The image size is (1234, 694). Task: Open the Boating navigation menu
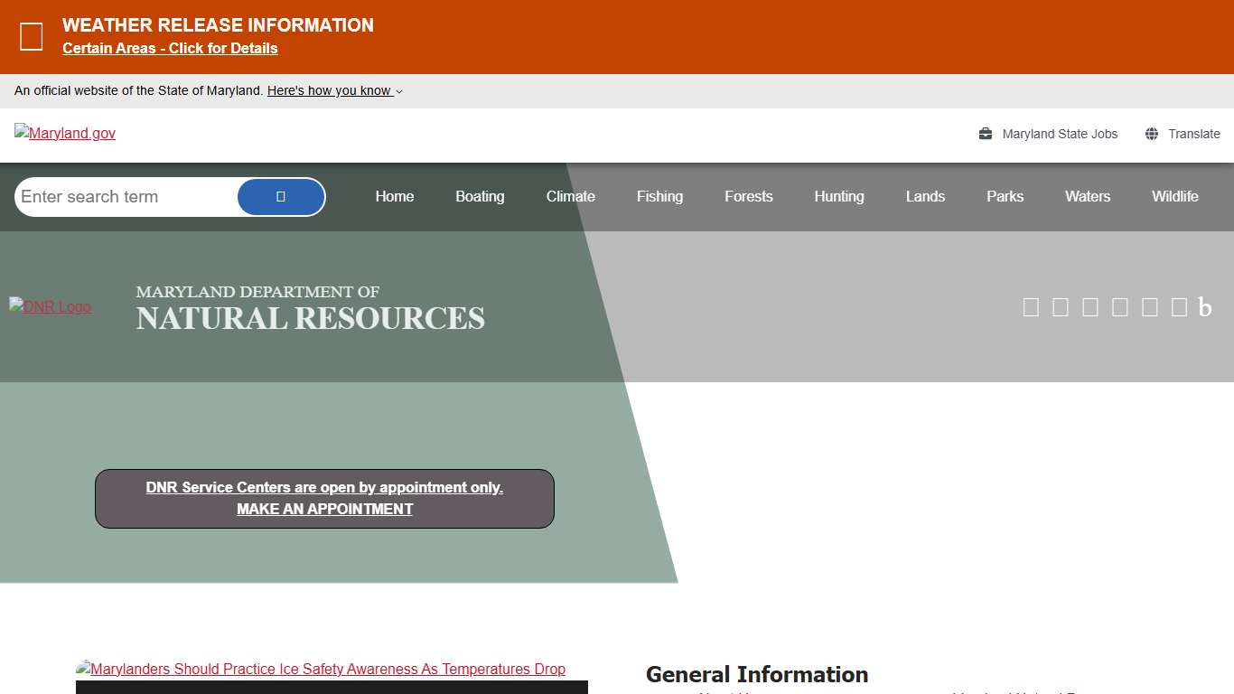pos(480,196)
